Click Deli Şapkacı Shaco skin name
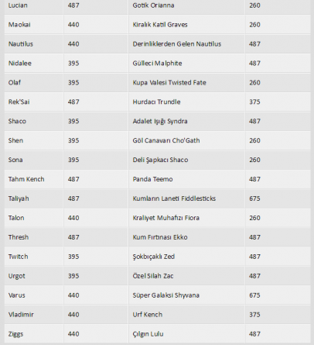The width and height of the screenshot is (314, 345). click(160, 160)
